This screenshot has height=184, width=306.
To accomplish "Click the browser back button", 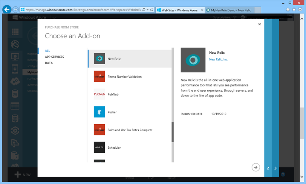I will (7, 9).
